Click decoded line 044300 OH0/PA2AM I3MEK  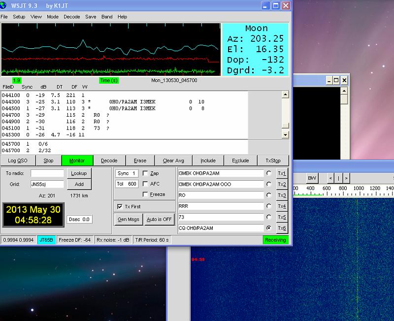[103, 102]
